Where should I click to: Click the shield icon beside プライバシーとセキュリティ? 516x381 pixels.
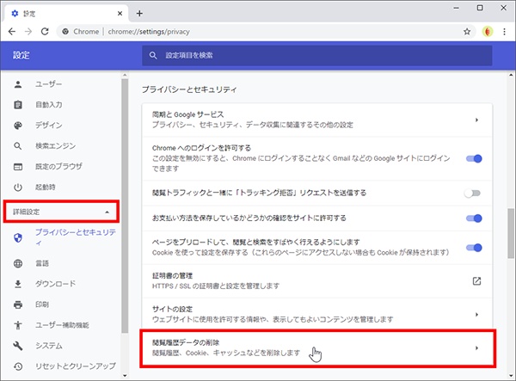coord(18,237)
